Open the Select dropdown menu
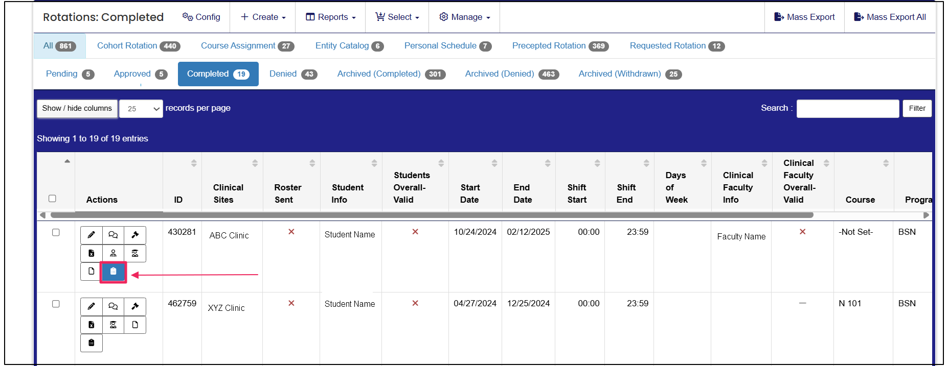 click(x=397, y=17)
